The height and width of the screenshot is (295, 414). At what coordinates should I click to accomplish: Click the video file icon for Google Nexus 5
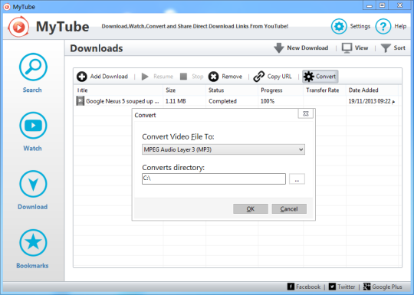point(80,101)
